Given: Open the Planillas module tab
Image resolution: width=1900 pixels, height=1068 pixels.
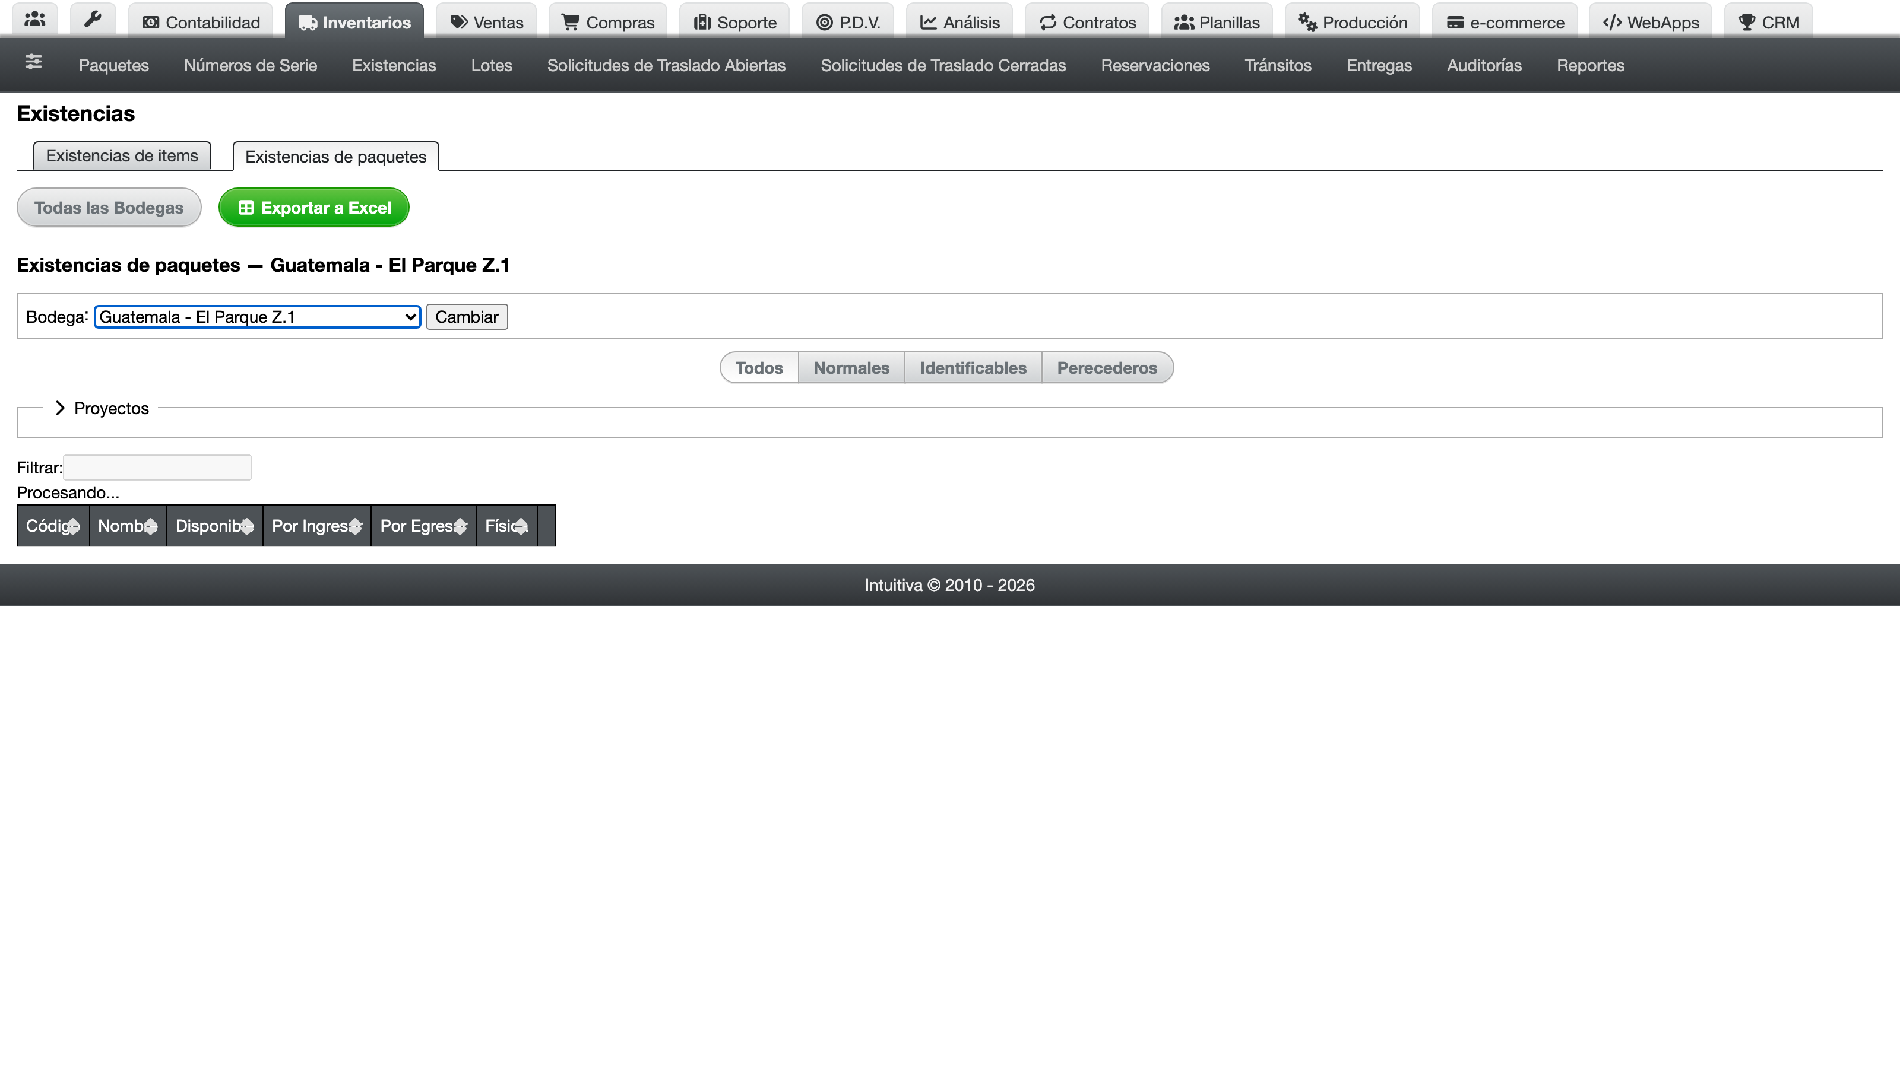Looking at the screenshot, I should pyautogui.click(x=1217, y=21).
